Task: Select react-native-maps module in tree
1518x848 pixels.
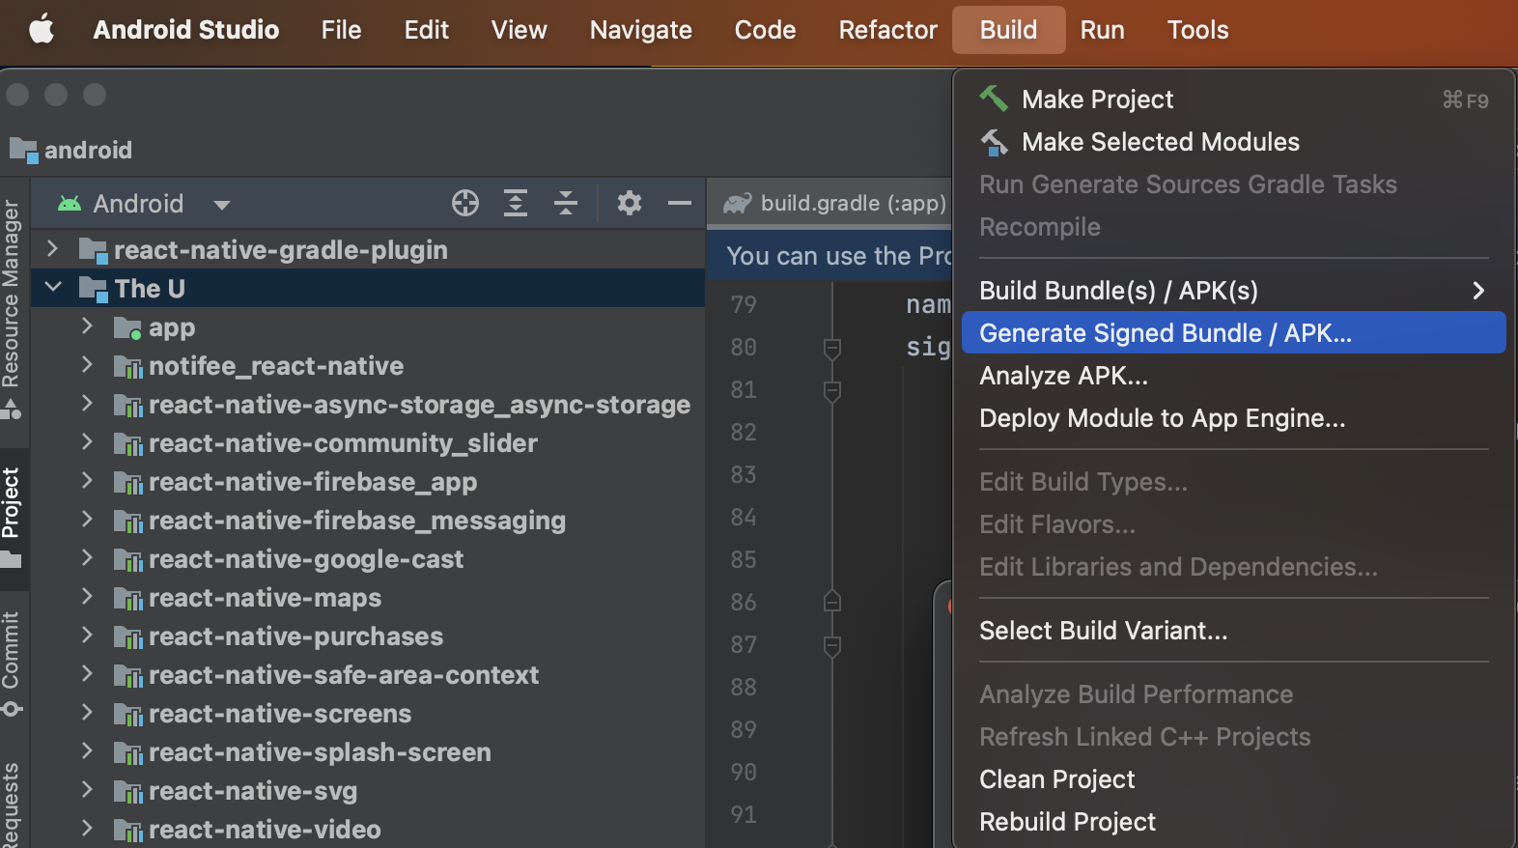Action: click(265, 598)
